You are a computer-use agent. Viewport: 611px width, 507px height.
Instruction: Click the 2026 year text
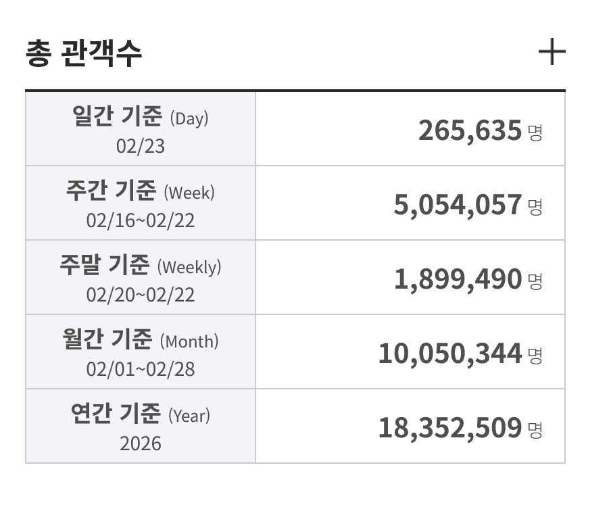[x=140, y=443]
